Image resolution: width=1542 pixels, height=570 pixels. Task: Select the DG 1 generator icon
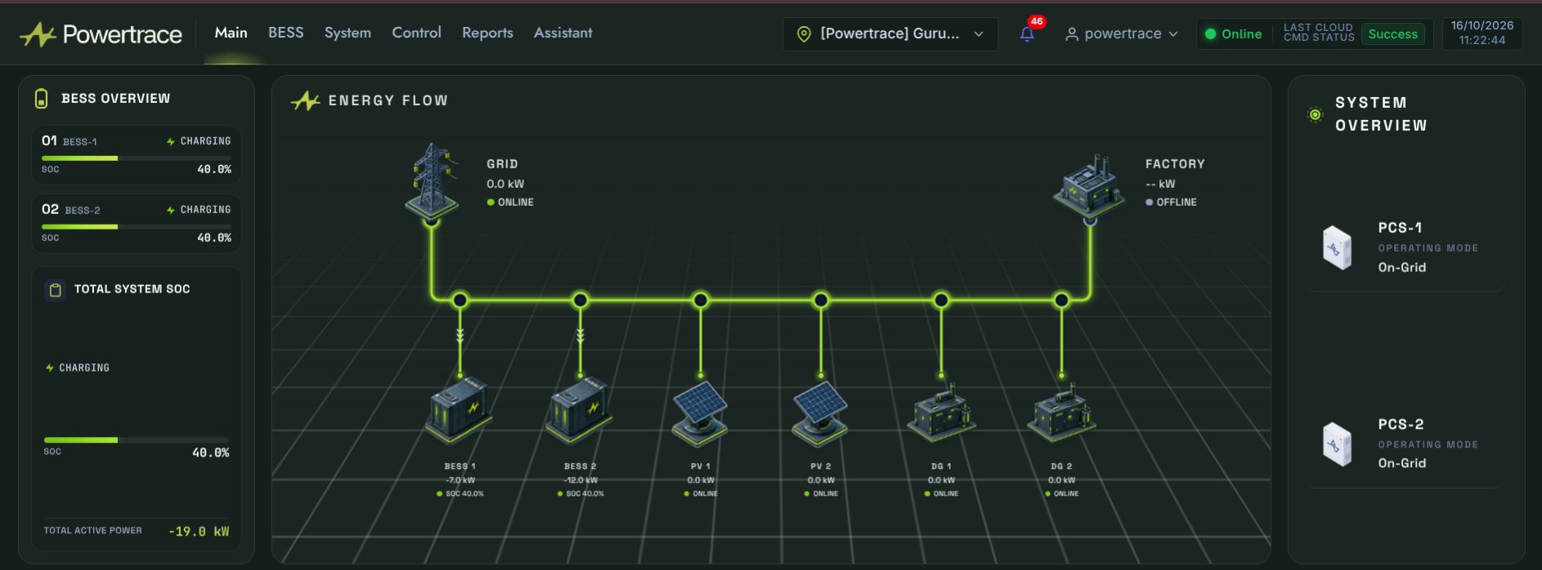[941, 413]
